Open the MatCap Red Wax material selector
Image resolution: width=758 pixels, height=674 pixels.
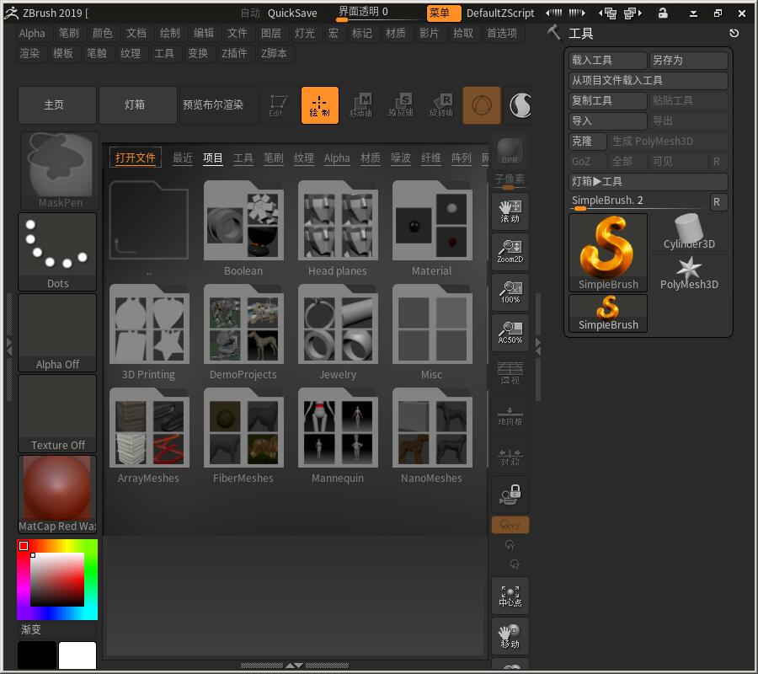57,495
